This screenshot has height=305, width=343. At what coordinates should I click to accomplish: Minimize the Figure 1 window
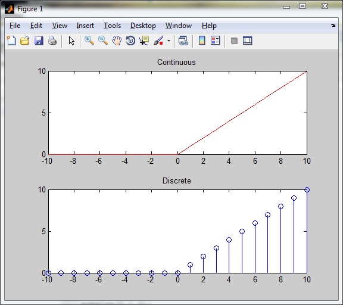coord(286,7)
